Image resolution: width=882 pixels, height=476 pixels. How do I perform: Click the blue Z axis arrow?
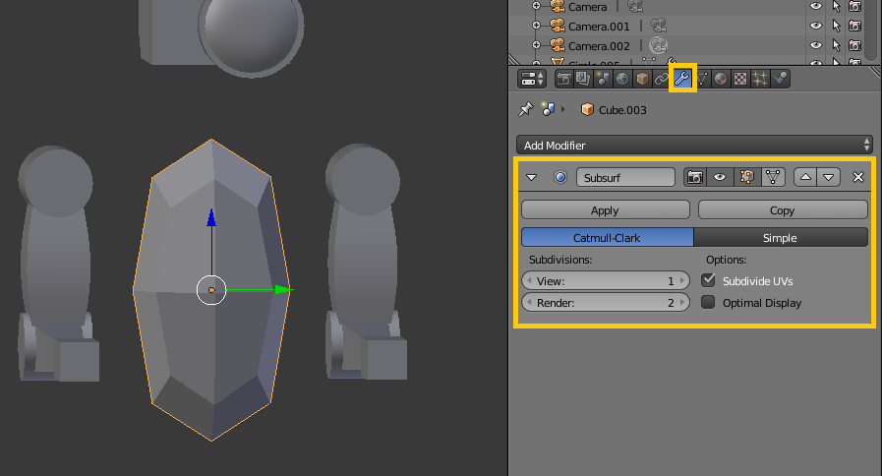pyautogui.click(x=211, y=218)
